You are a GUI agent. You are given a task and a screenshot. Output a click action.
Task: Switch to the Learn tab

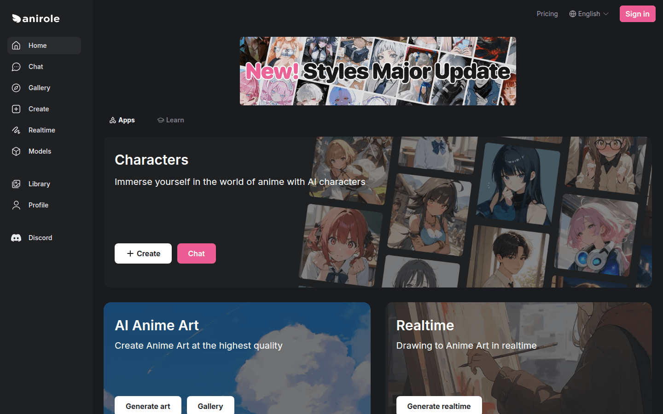[x=170, y=120]
